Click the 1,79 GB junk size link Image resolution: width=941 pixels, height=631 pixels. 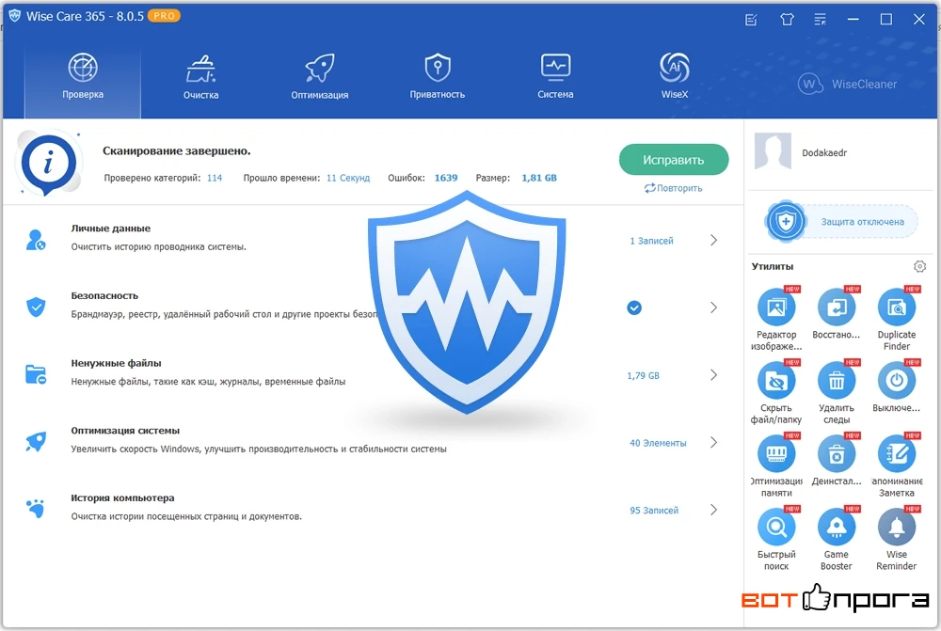[643, 375]
